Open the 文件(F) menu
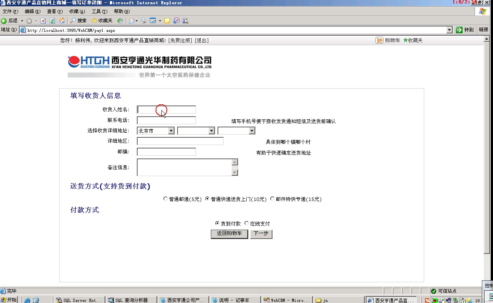 coord(10,12)
